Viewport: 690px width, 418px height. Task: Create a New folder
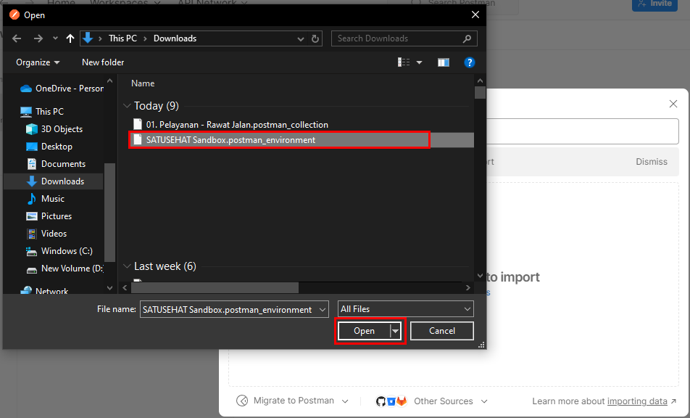coord(103,62)
